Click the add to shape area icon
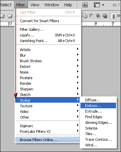Image resolution: width=121 pixels, height=152 pixels. click(85, 16)
